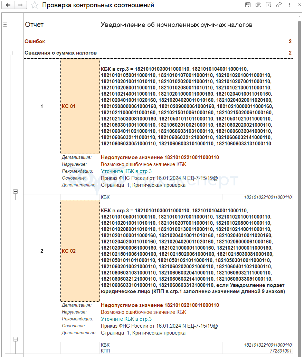Collapse the КС 01 detail group
Viewport: 304px width, 357px height.
point(15,192)
